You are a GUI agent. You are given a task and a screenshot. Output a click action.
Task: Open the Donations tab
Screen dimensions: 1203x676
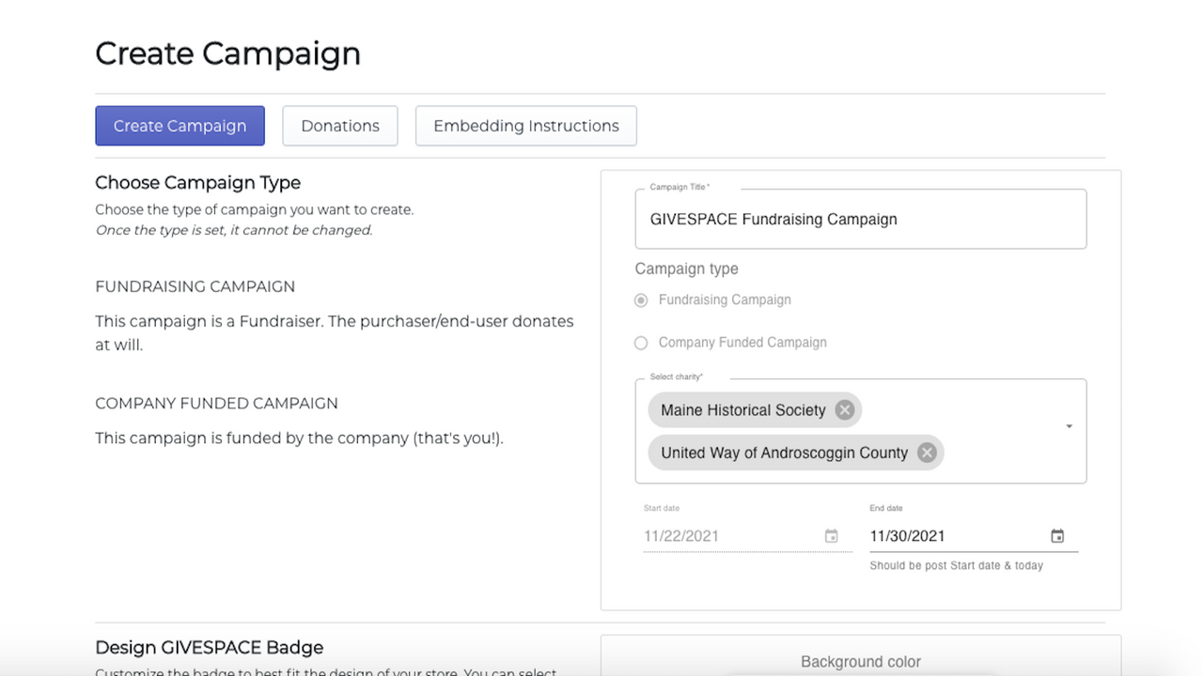click(x=340, y=126)
